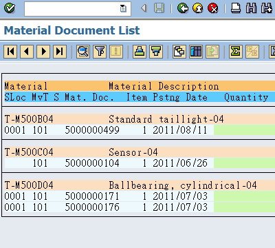Click the binoculars Find icon
The height and width of the screenshot is (248, 275).
251,8
